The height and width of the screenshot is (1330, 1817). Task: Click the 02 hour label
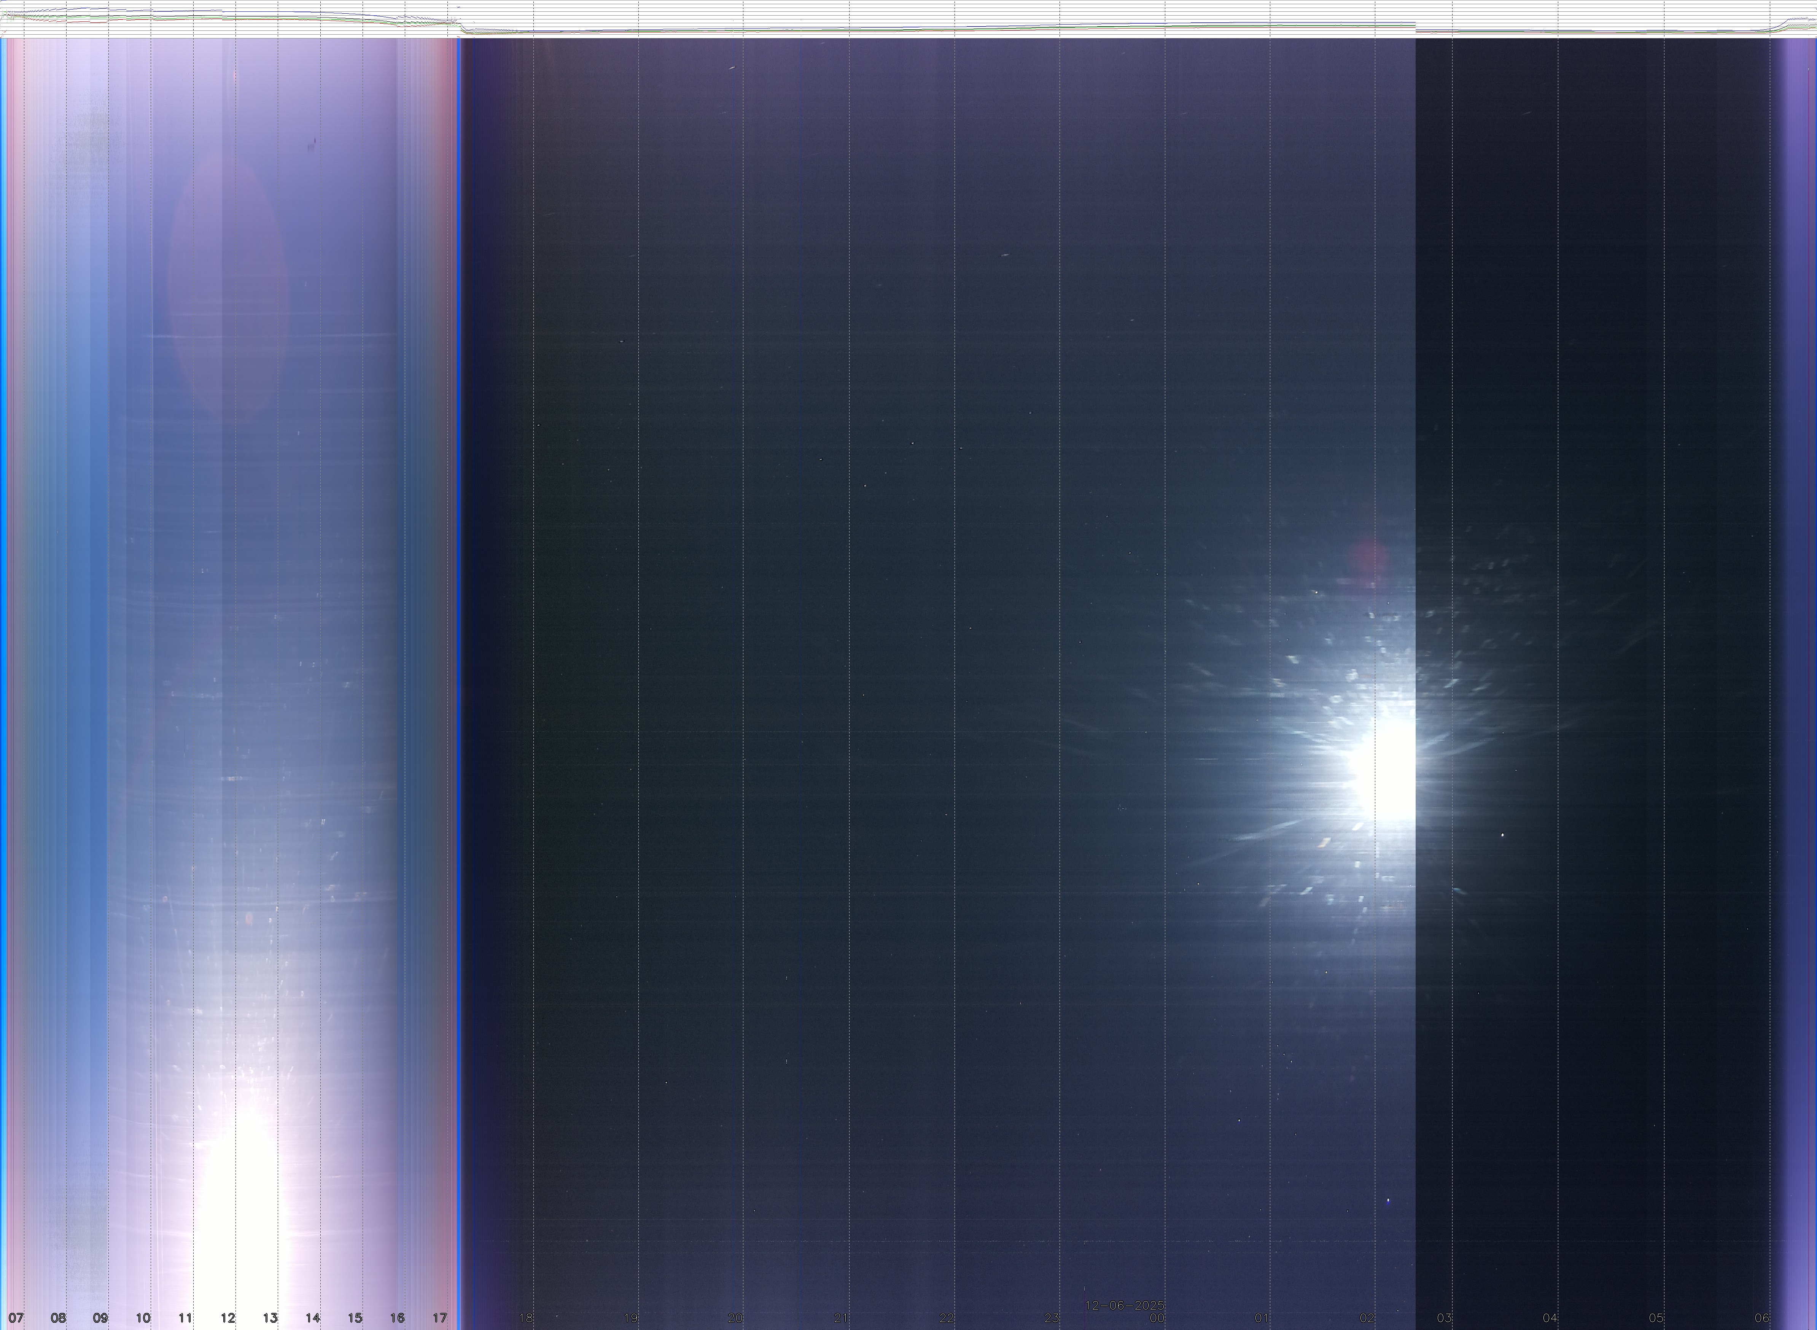pyautogui.click(x=1367, y=1318)
